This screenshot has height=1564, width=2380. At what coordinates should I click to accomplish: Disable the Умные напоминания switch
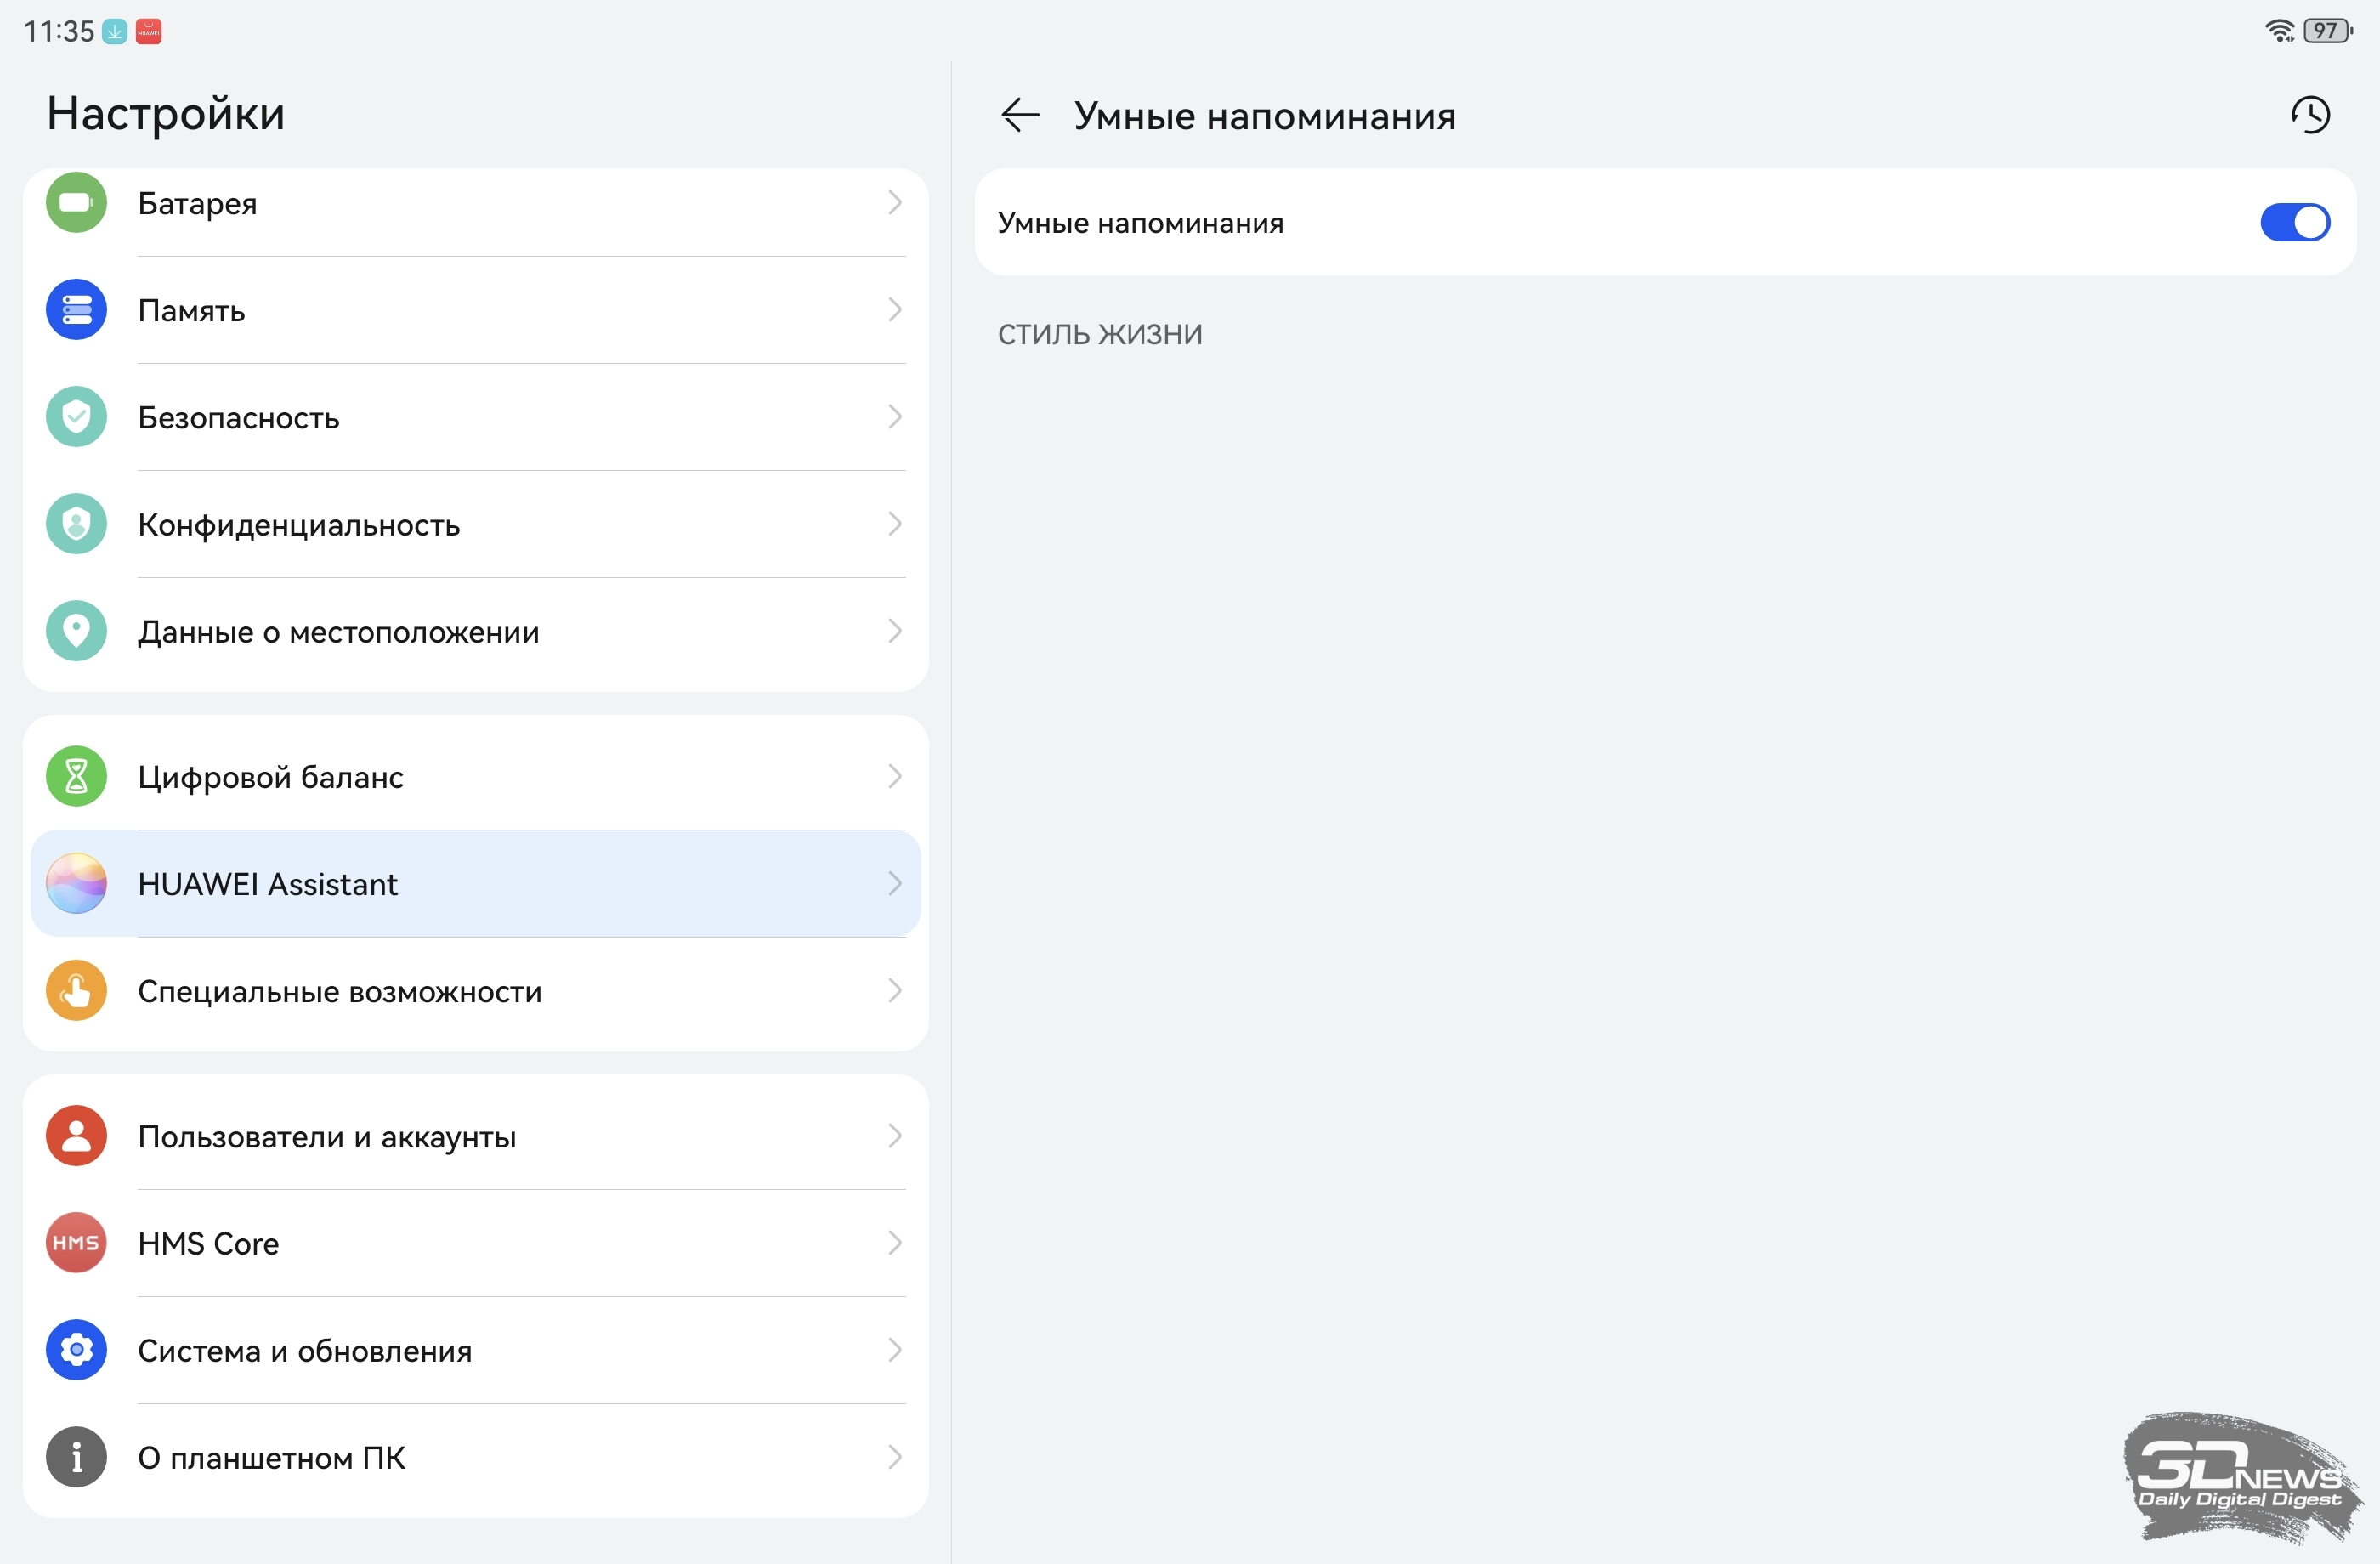[2294, 222]
